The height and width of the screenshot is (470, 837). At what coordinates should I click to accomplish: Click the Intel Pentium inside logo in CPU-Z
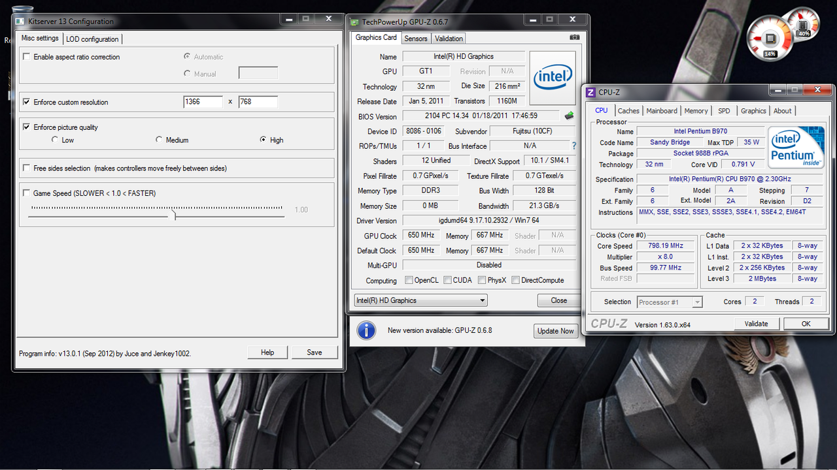[796, 148]
